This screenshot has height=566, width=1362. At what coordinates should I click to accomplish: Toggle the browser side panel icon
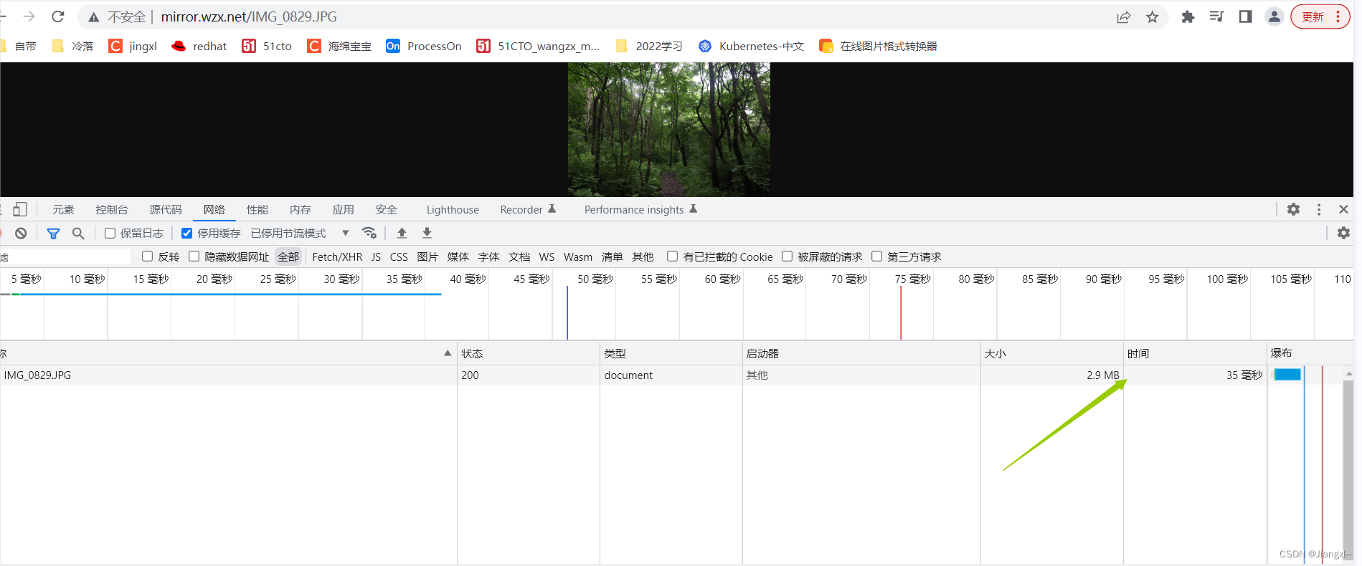point(1246,16)
